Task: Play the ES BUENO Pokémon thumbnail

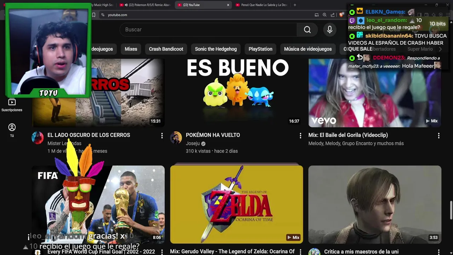Action: (236, 93)
